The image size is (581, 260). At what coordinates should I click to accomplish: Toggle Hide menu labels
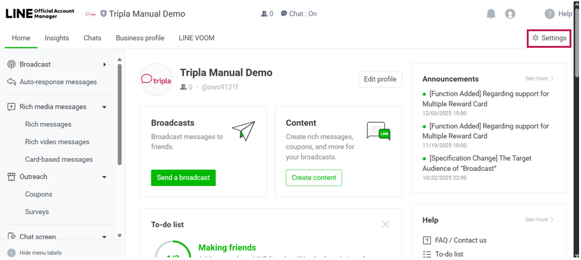pos(40,253)
